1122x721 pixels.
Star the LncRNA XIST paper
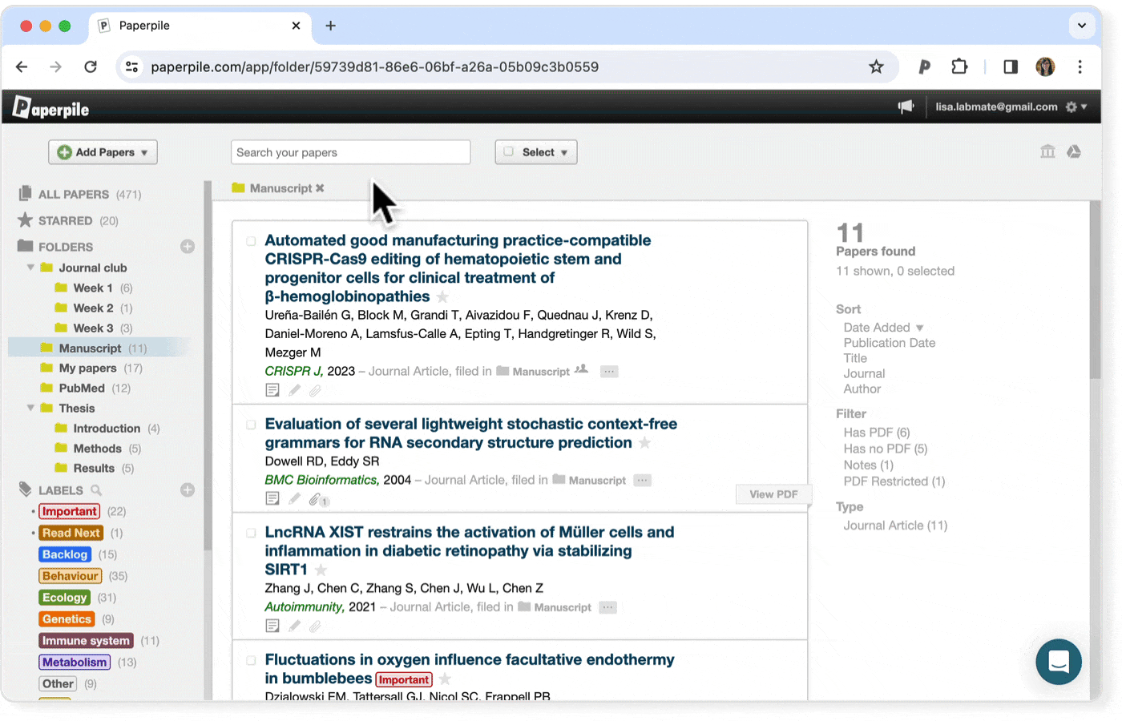[321, 570]
